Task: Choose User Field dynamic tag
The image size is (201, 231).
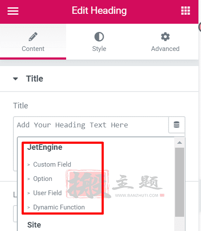Action: tap(48, 193)
